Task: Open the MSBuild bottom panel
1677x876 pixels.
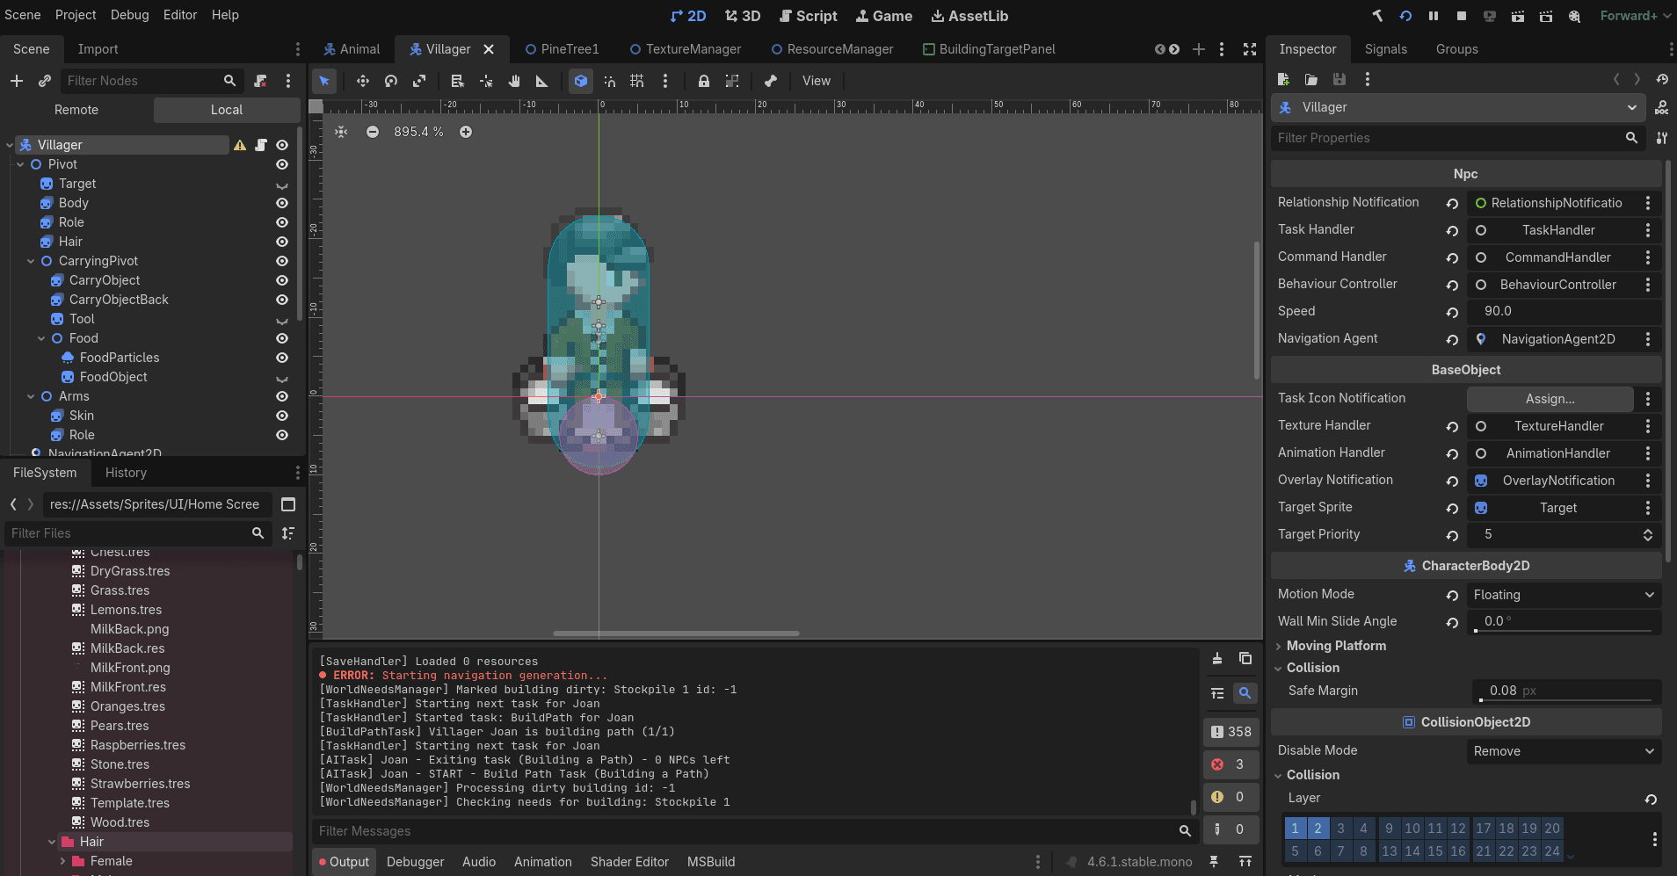Action: tap(711, 862)
